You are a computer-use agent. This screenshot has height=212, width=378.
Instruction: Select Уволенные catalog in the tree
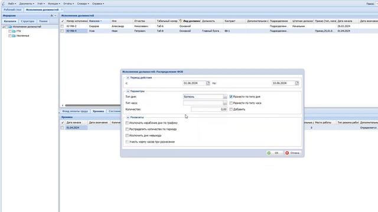(22, 36)
